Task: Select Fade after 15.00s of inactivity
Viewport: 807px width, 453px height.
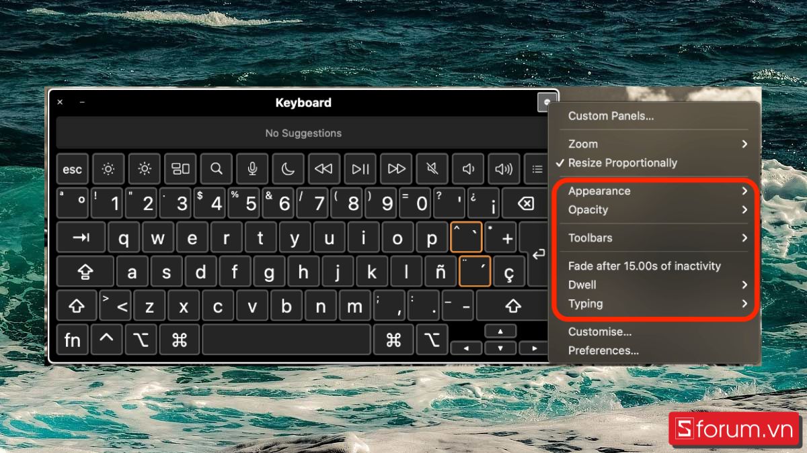Action: (x=654, y=266)
